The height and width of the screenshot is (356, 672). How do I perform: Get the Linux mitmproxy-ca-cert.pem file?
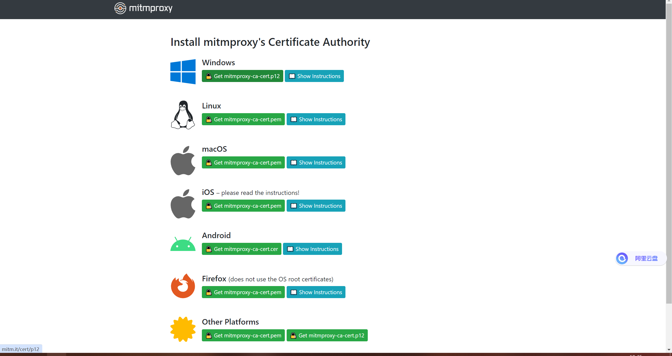click(x=243, y=119)
